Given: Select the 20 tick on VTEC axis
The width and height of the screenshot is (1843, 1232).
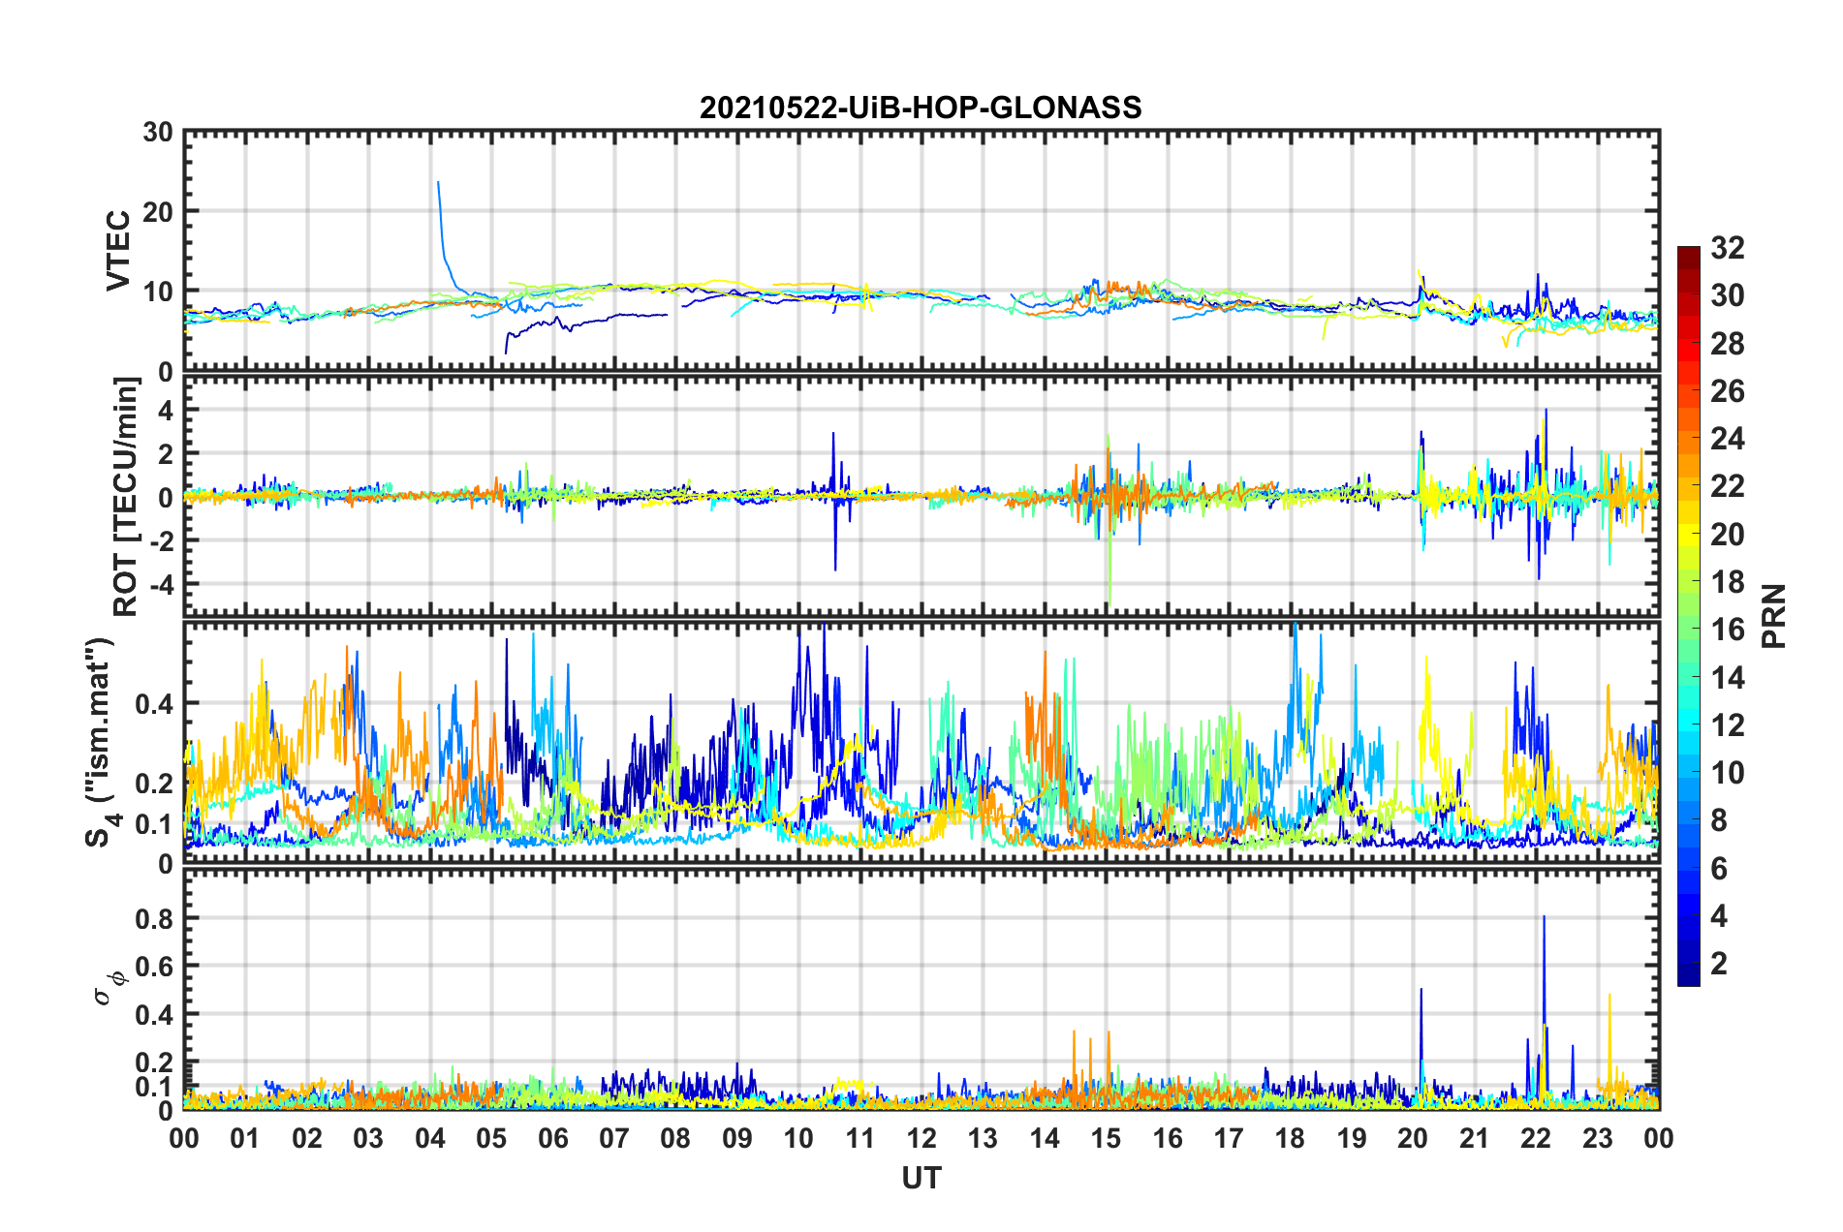Looking at the screenshot, I should coord(158,211).
